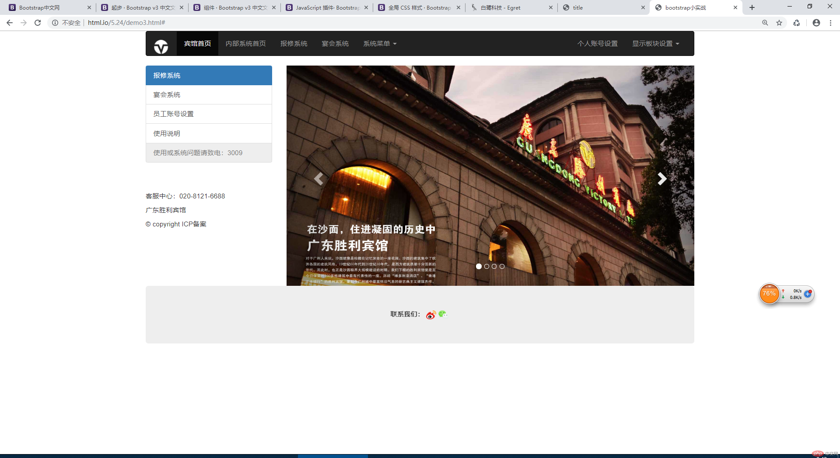Image resolution: width=840 pixels, height=458 pixels.
Task: Click the blue plus on speed widget
Action: 808,294
